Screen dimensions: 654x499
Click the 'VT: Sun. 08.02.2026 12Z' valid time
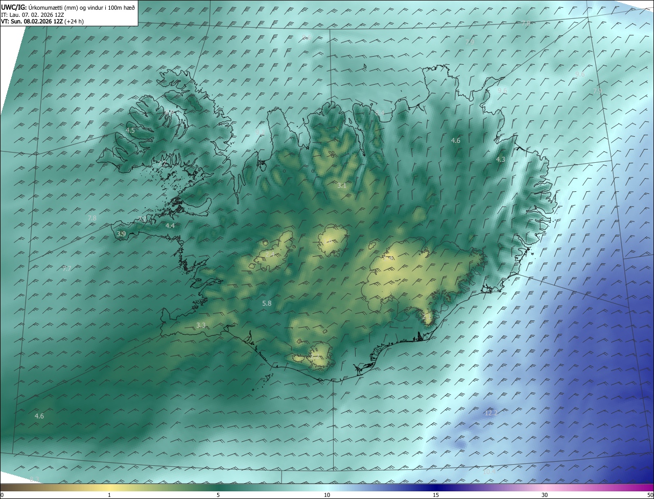32,21
